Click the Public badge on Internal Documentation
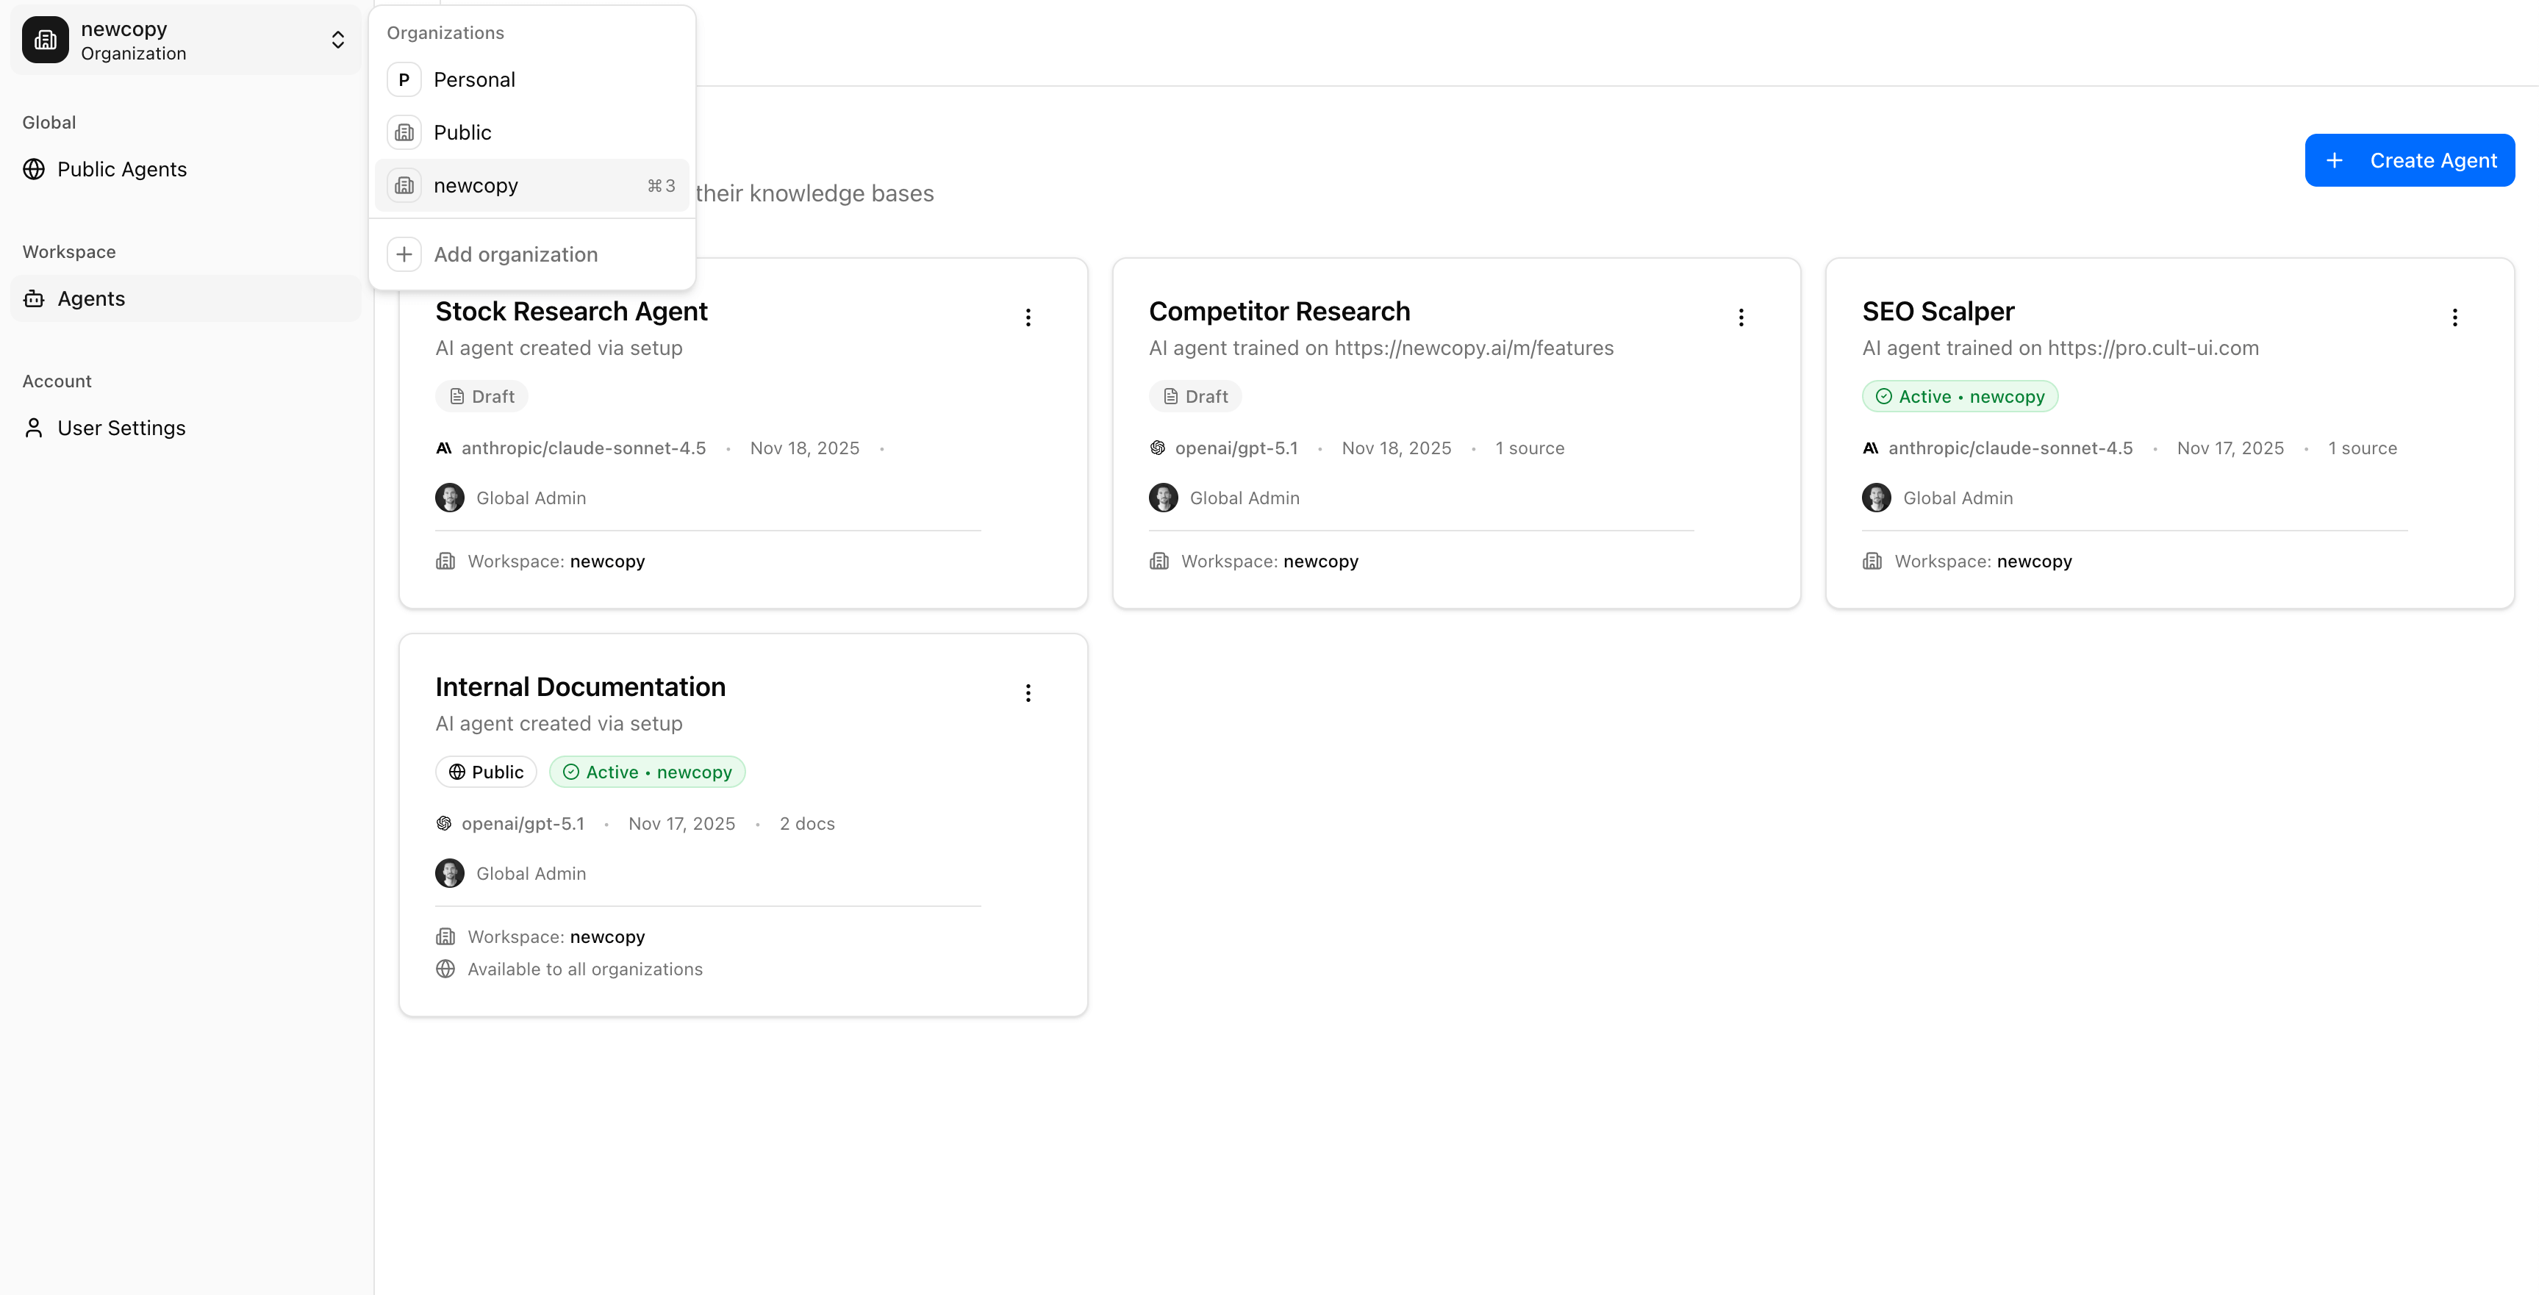This screenshot has height=1295, width=2539. coord(485,772)
